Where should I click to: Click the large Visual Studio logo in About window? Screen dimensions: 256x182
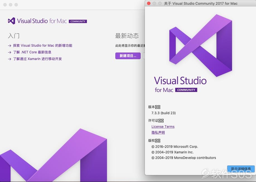click(x=201, y=46)
